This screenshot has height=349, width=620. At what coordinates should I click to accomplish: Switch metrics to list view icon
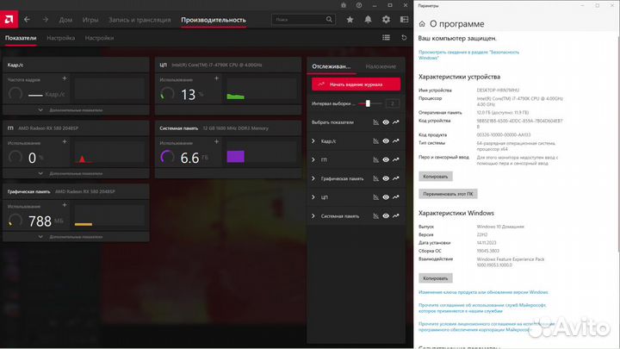(386, 38)
